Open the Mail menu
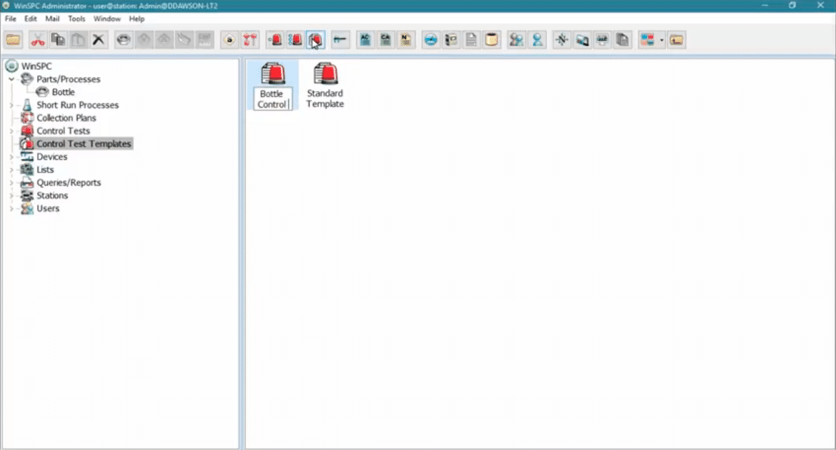836x450 pixels. click(x=52, y=19)
